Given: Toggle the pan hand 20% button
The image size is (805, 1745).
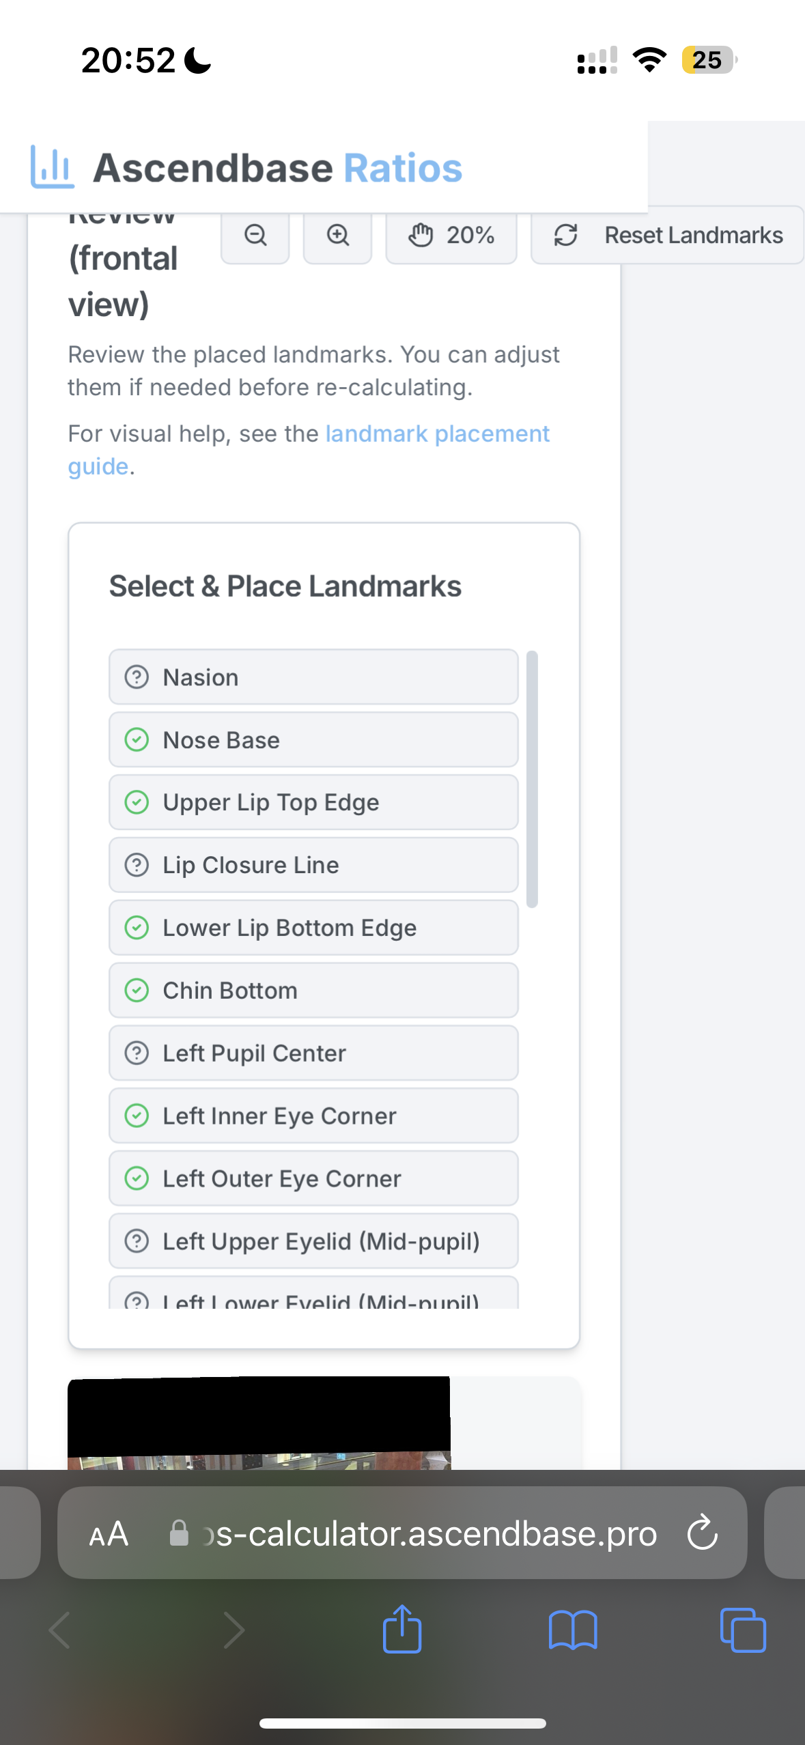Looking at the screenshot, I should 451,236.
